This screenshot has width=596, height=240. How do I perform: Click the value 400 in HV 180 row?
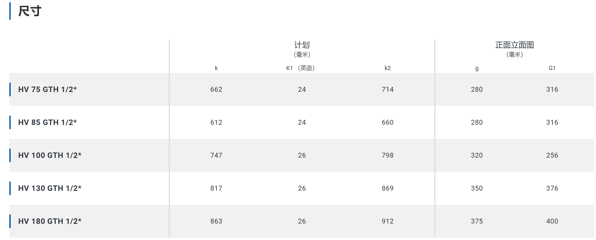[x=552, y=221]
